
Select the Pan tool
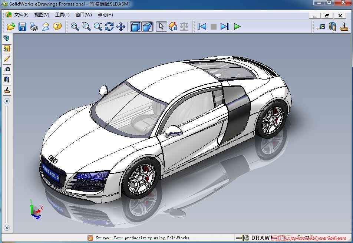(x=121, y=27)
